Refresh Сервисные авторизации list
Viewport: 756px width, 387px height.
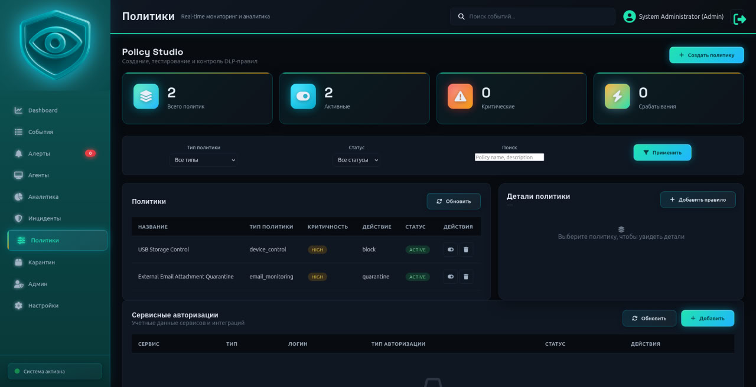(x=649, y=318)
